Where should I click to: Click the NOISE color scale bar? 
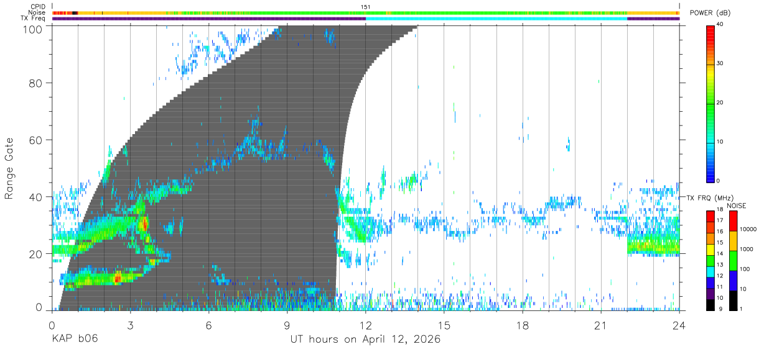coord(733,261)
